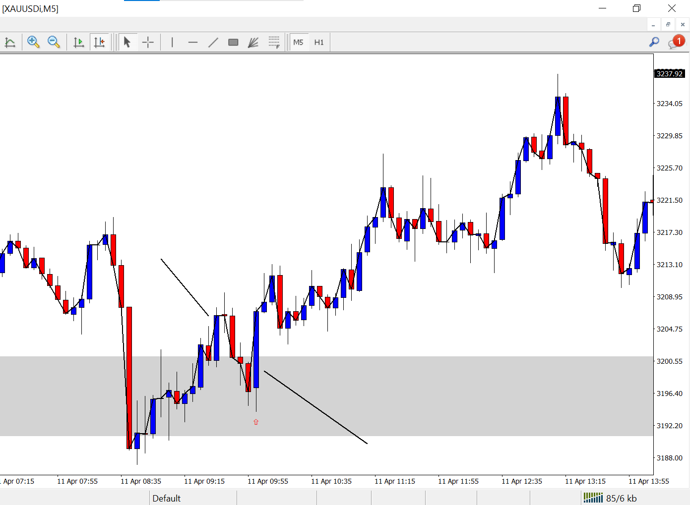Select the trendline drawing tool
This screenshot has height=505, width=690.
tap(213, 42)
